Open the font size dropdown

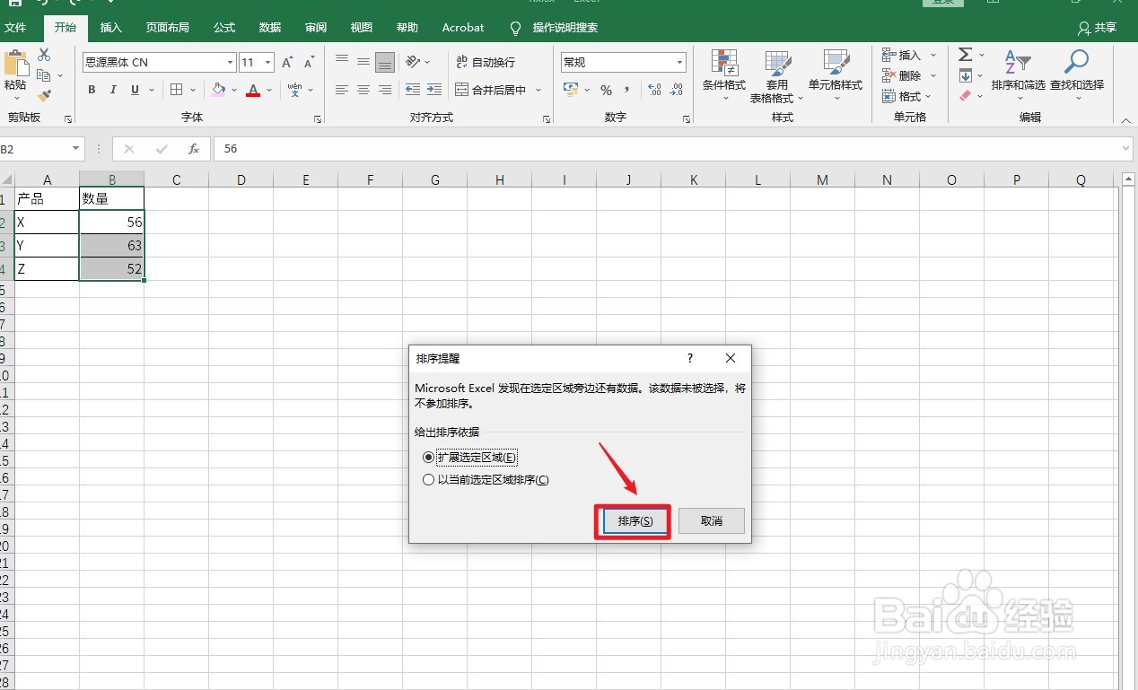coord(268,62)
